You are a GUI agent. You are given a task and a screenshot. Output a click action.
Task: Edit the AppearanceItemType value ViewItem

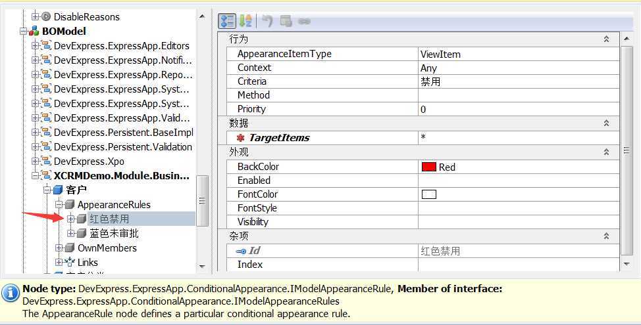519,54
